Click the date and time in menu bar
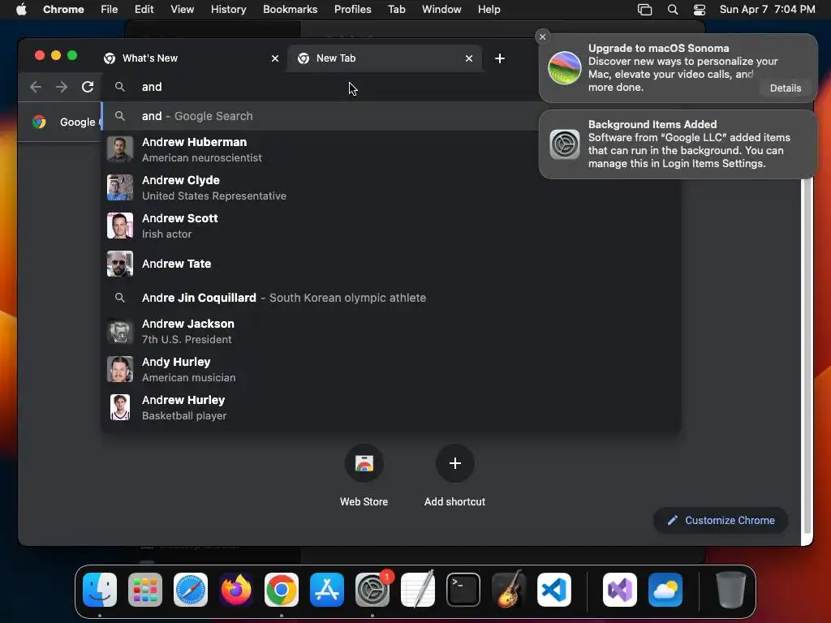Viewport: 831px width, 623px height. (x=767, y=9)
